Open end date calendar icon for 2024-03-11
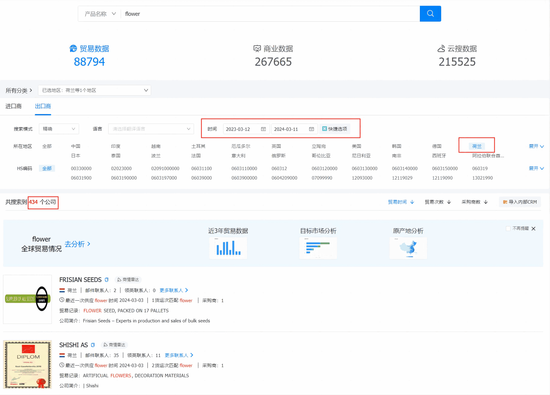Screen dimensions: 550x395 click(x=311, y=129)
